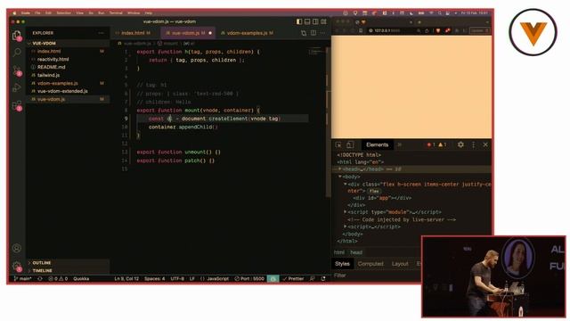570x321 pixels.
Task: Click the Ln 9, Col 12 status item
Action: tap(126, 279)
